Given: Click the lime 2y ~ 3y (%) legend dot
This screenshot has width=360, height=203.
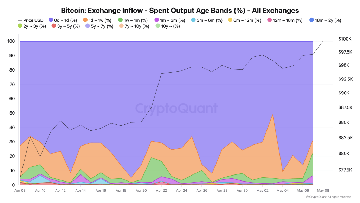Looking at the screenshot, I should point(20,26).
